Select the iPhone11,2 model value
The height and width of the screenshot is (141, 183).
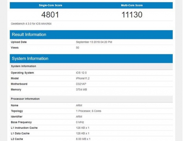click(x=83, y=78)
